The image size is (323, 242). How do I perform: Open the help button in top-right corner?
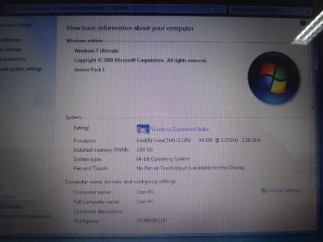tap(303, 22)
